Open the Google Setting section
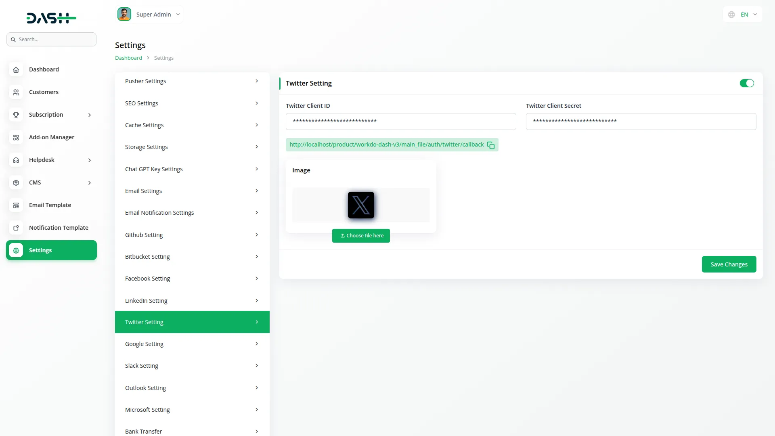The width and height of the screenshot is (775, 436). point(192,344)
